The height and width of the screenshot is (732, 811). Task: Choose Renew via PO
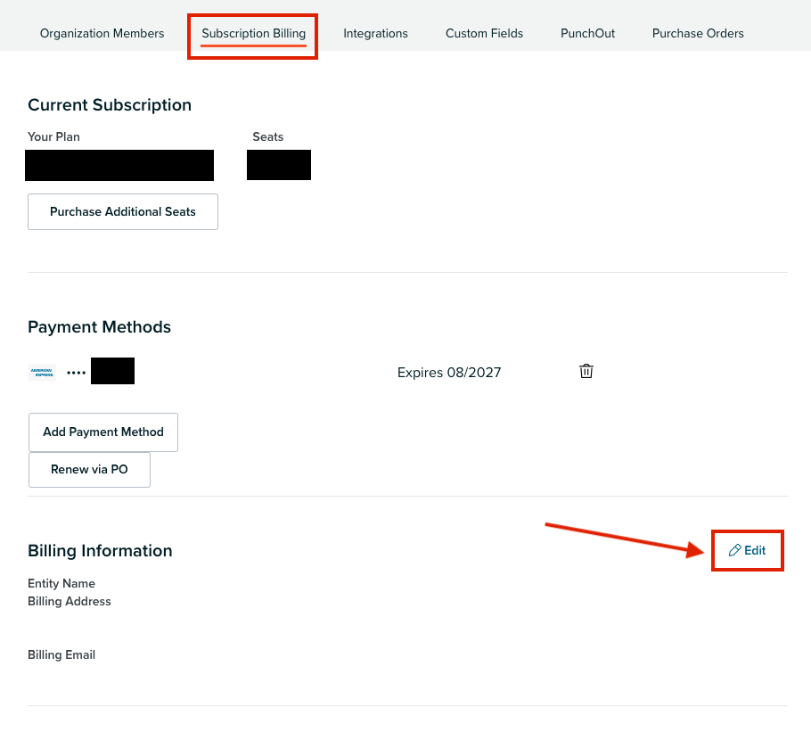tap(89, 469)
